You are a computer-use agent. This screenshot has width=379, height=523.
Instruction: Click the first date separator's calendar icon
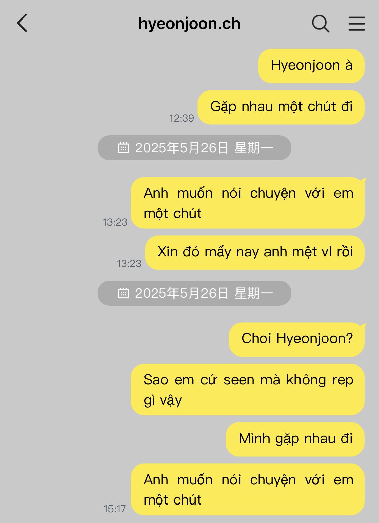click(x=123, y=148)
